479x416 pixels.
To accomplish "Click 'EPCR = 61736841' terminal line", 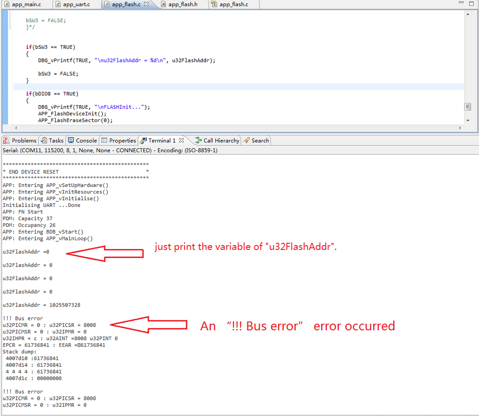I will tap(54, 345).
